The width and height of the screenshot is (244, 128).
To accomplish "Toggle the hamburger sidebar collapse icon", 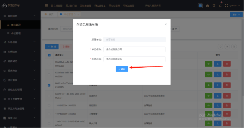I will (47, 5).
